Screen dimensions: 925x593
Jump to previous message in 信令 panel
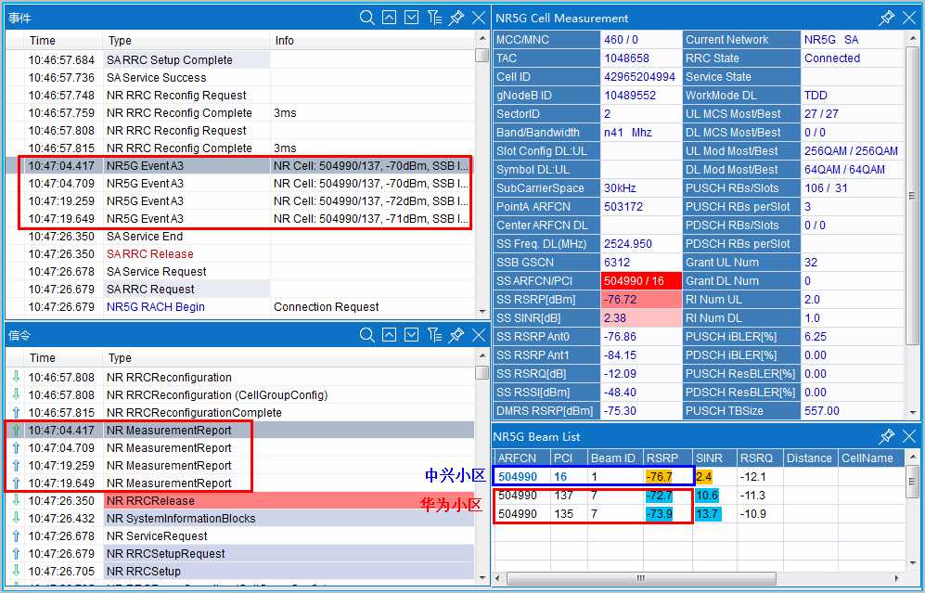pos(390,335)
